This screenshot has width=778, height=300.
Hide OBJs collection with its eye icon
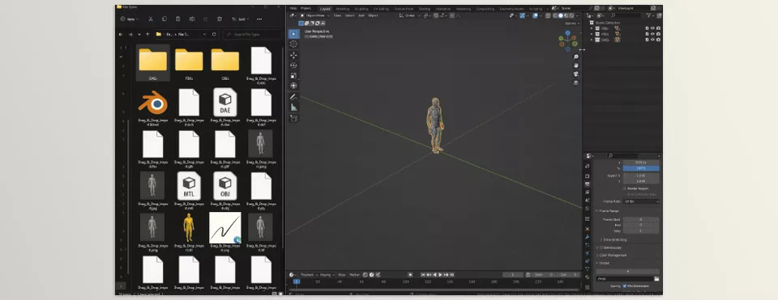click(652, 28)
